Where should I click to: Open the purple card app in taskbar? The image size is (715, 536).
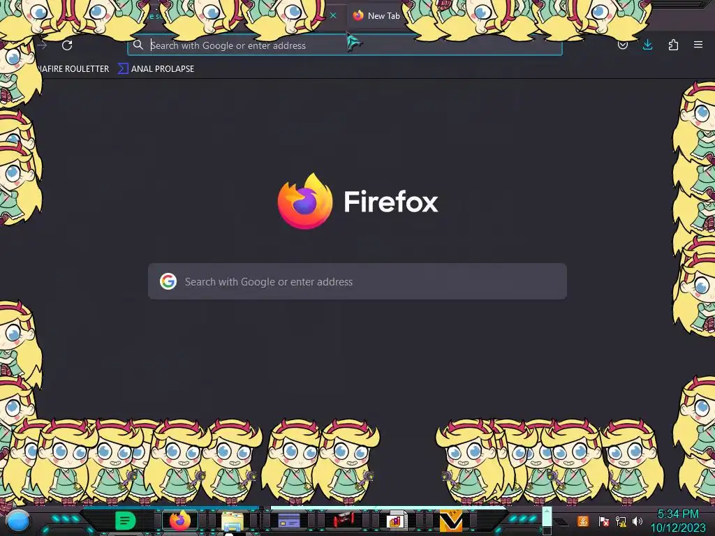click(288, 521)
